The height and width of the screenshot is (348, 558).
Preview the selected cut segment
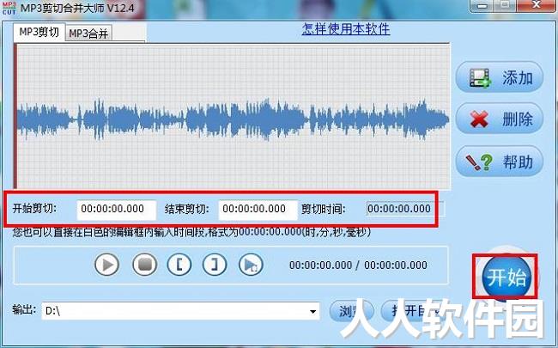251,265
